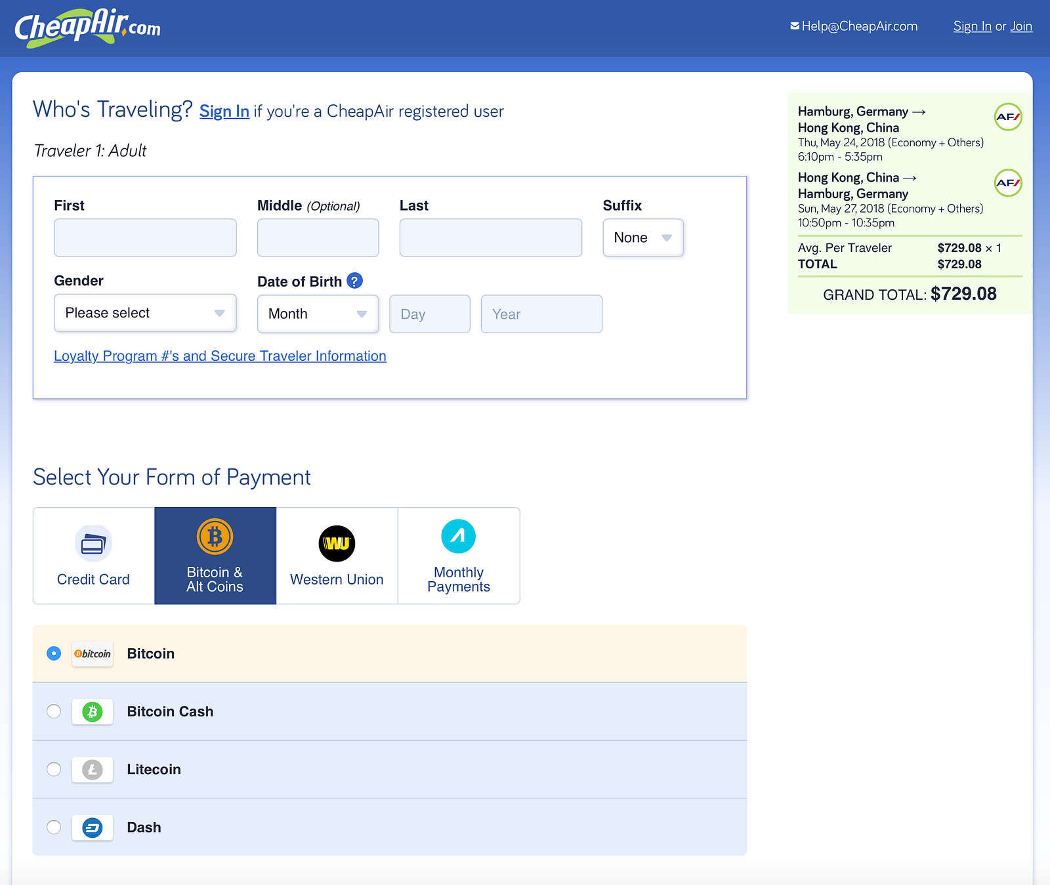Click the Join link in the header

[1021, 26]
